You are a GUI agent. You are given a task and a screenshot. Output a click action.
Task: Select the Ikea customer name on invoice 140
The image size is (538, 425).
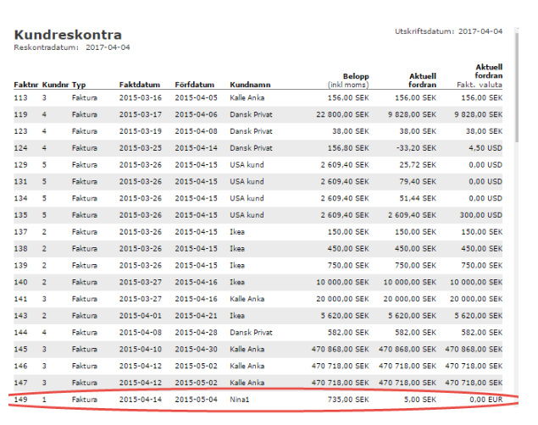tap(238, 281)
